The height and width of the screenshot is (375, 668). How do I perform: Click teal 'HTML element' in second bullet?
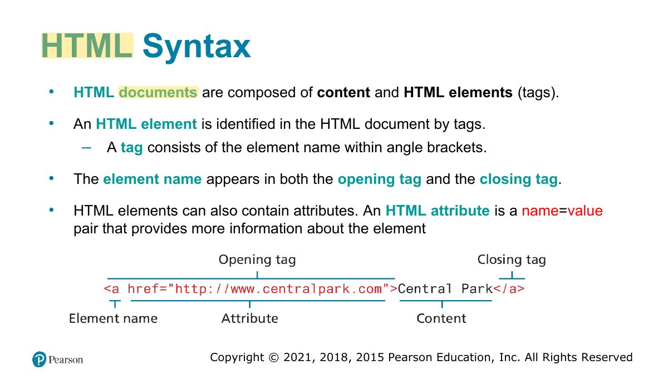point(146,124)
